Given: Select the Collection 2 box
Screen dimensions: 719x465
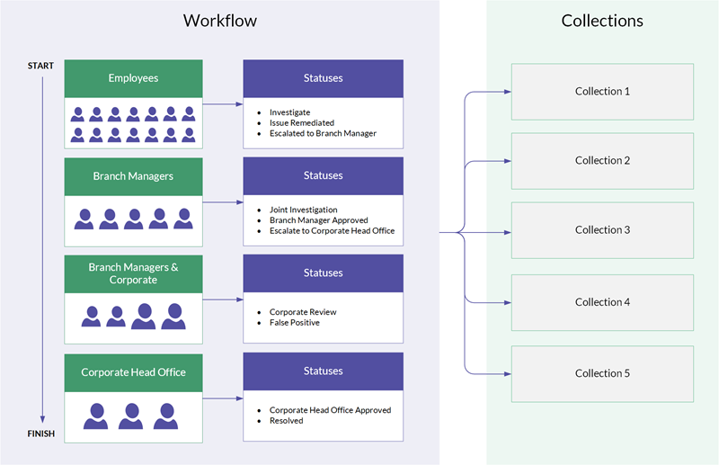Looking at the screenshot, I should (x=602, y=161).
